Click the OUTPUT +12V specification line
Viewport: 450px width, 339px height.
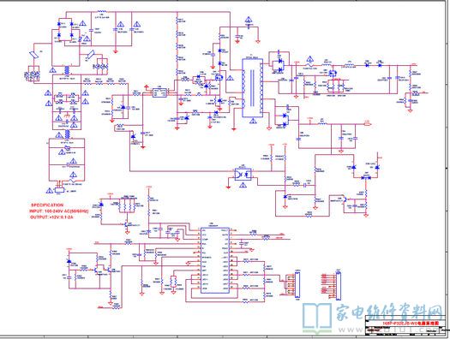click(51, 217)
